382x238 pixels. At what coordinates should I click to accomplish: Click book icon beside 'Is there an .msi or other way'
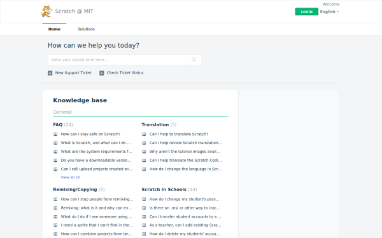144,208
